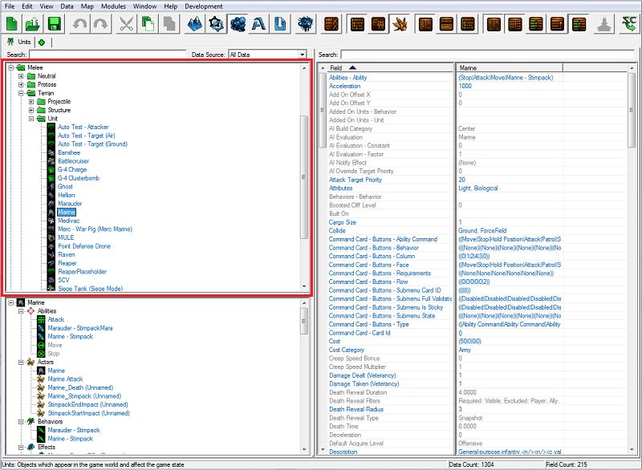Viewport: 642px width, 470px height.
Task: Click the blue creature icon after Import
Action: click(x=306, y=24)
